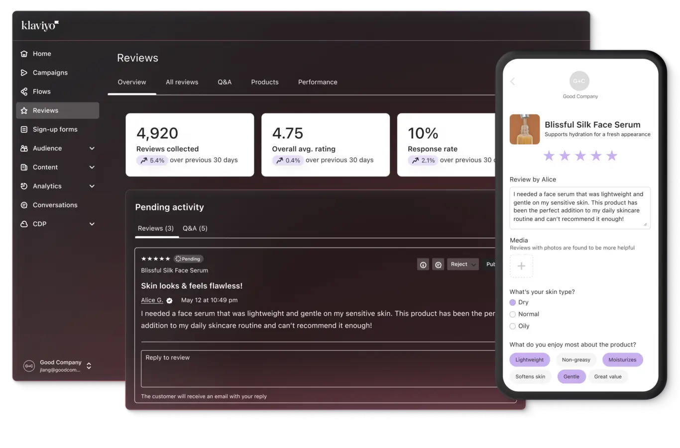Select the Oily skin type option
The height and width of the screenshot is (448, 680).
[513, 326]
